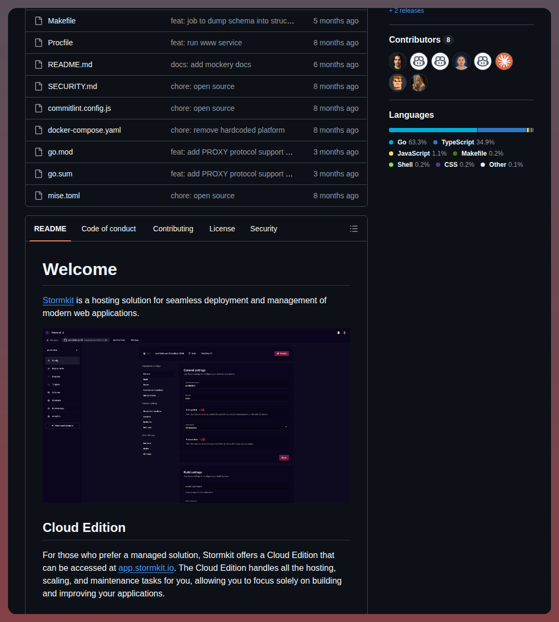Click the file icon next to commitlint.config.js
This screenshot has height=622, width=559.
click(x=38, y=108)
